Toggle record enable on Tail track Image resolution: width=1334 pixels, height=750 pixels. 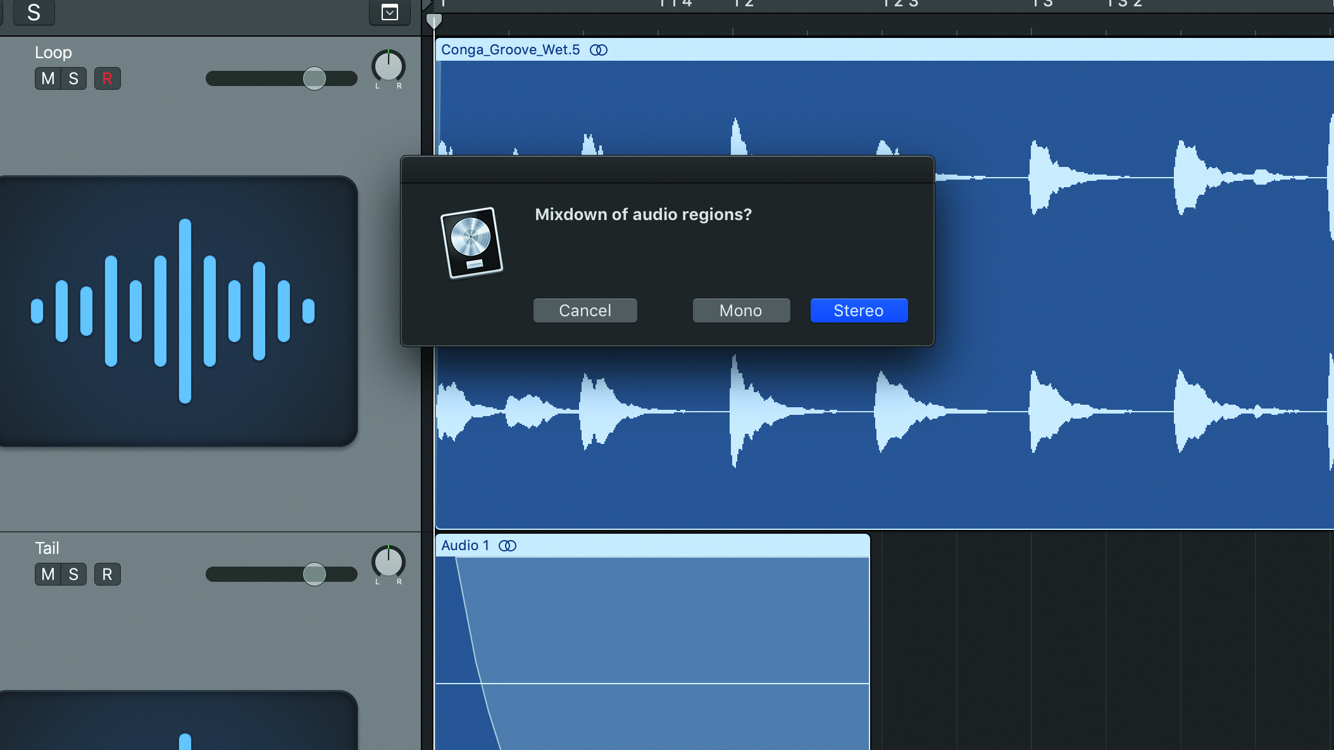(108, 574)
